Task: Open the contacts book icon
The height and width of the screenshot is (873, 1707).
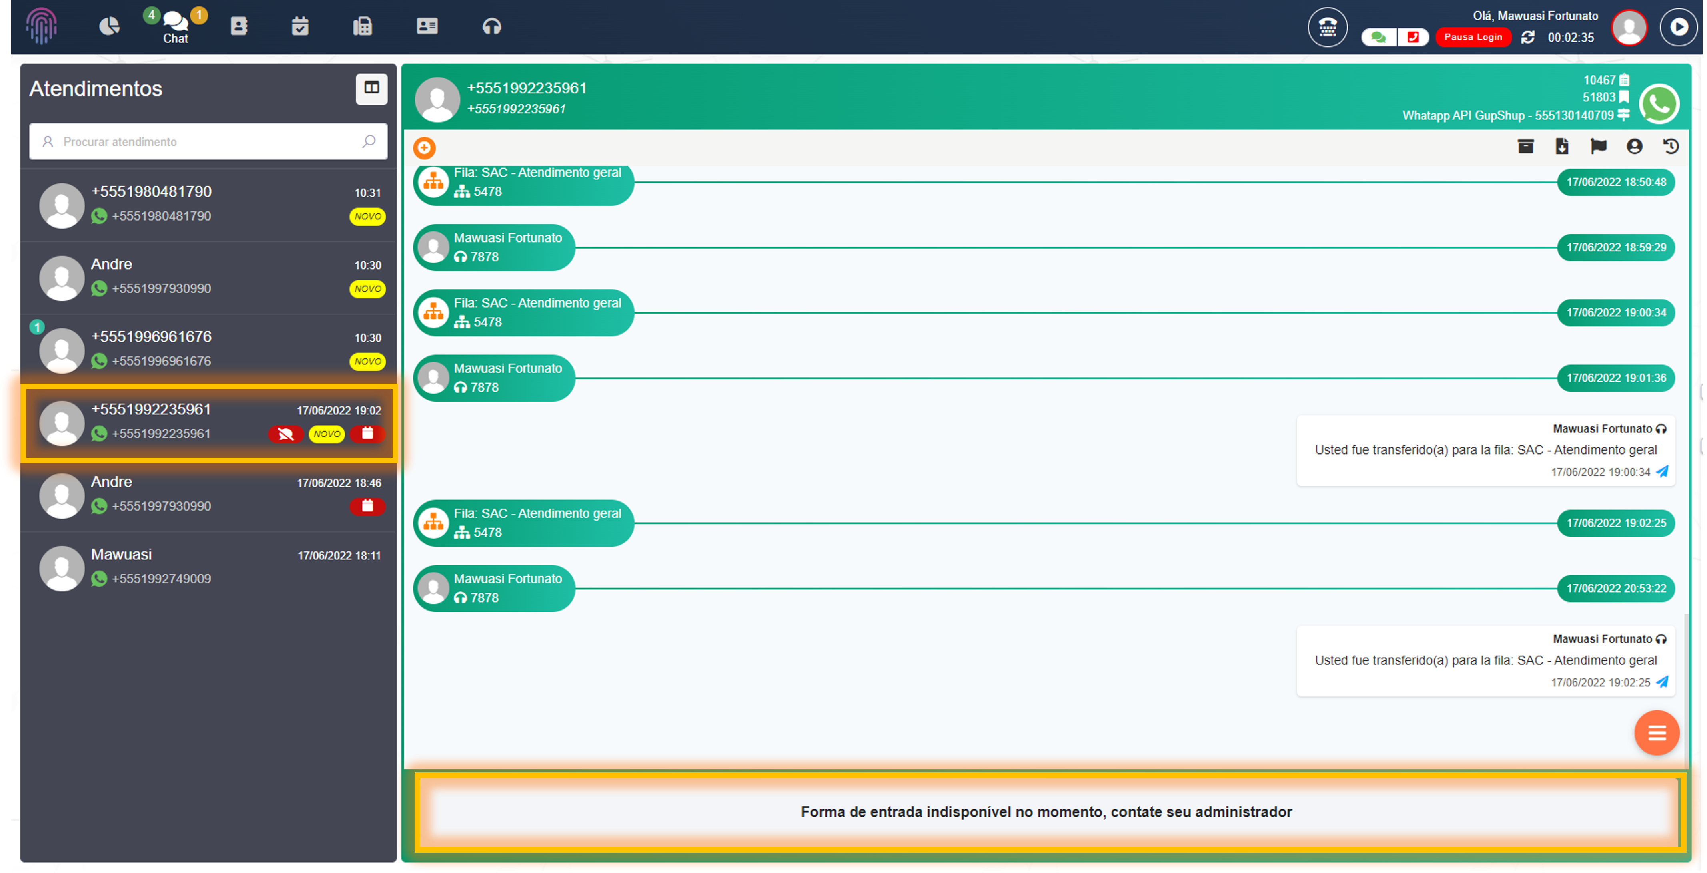Action: [239, 26]
